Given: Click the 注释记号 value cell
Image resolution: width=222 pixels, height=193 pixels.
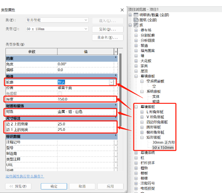Looking at the screenshot, I should [86, 142].
